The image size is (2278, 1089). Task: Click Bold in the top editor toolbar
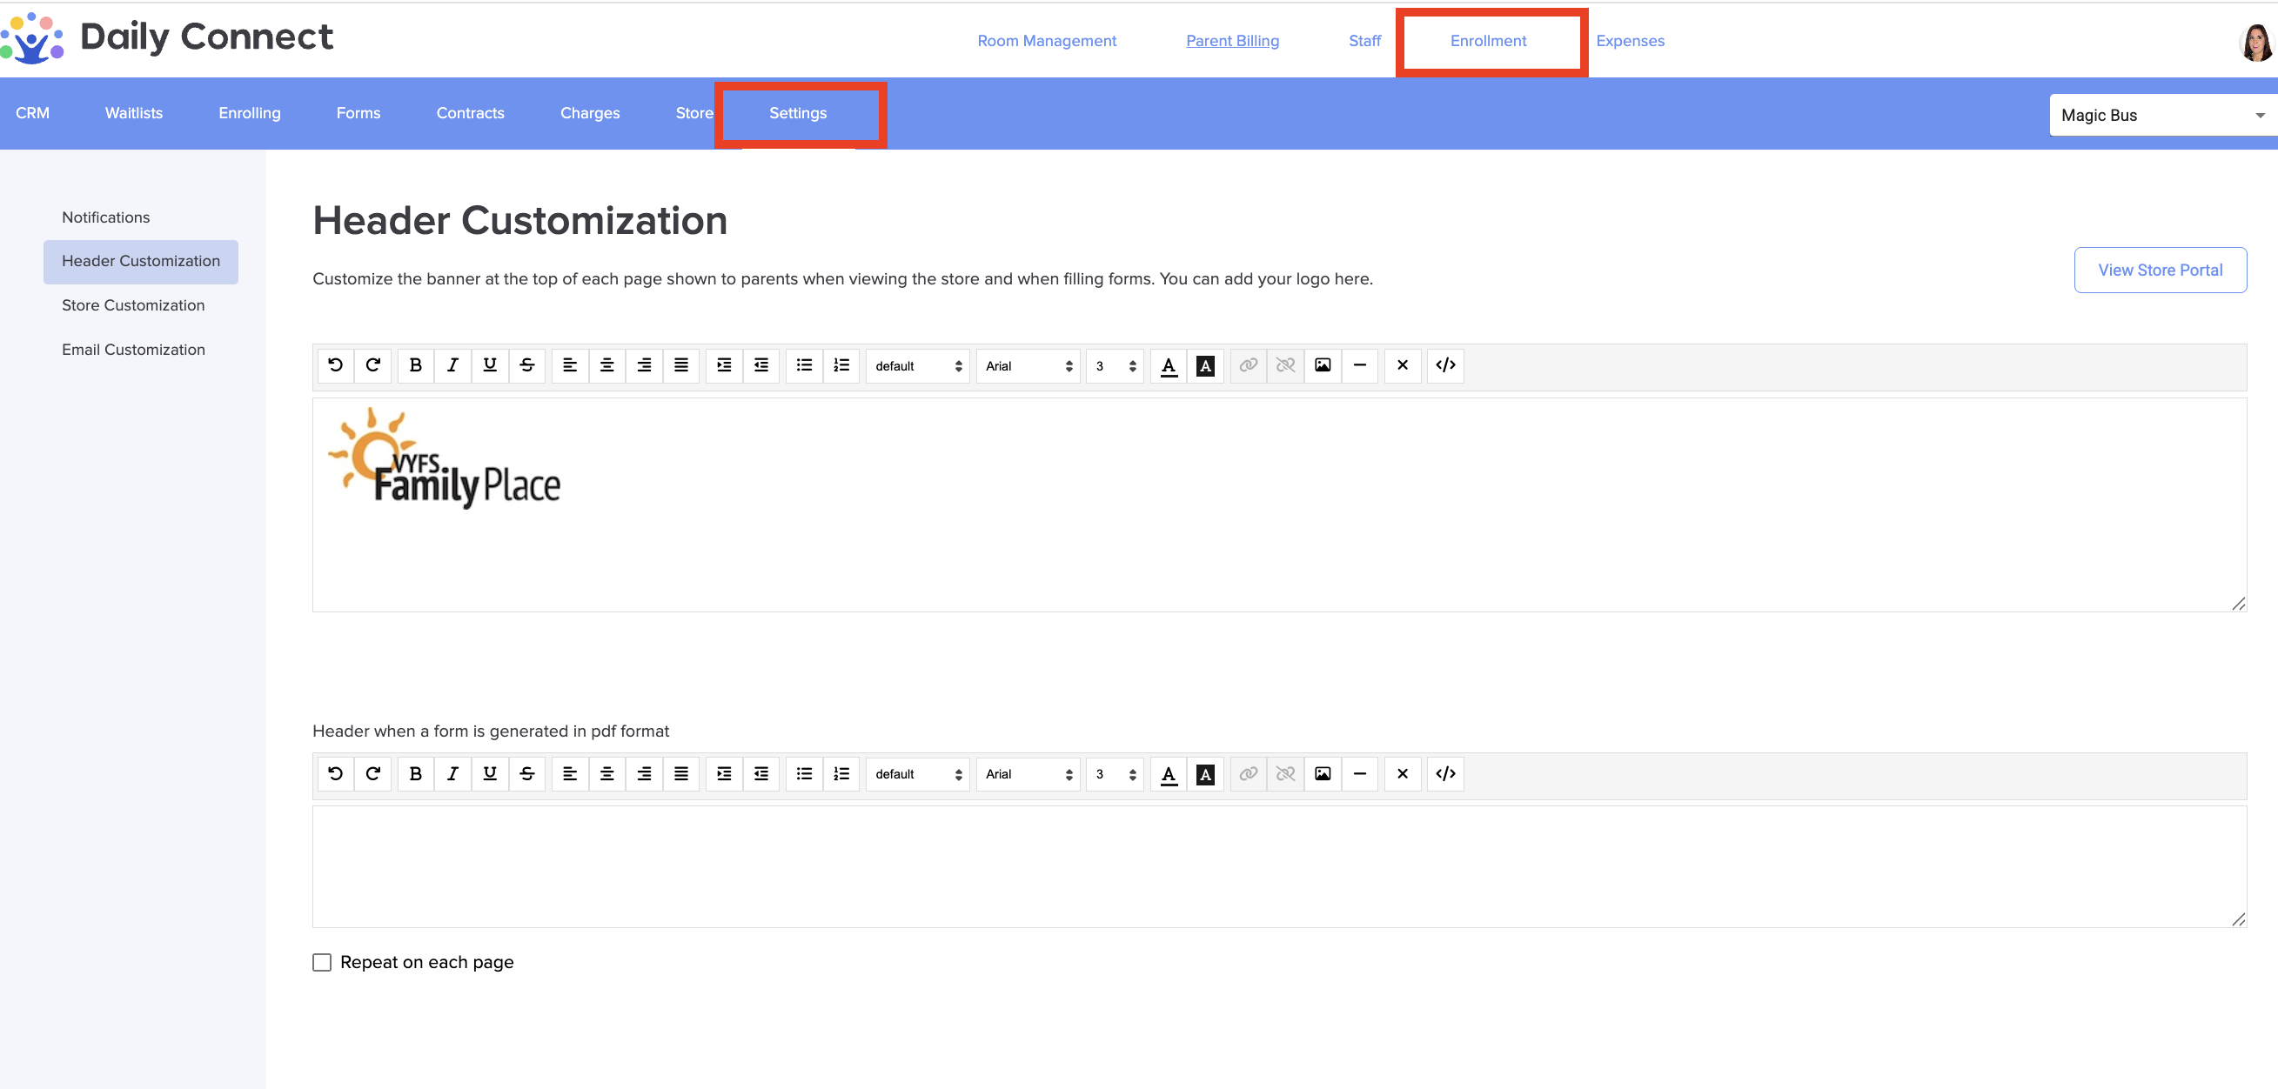click(415, 365)
